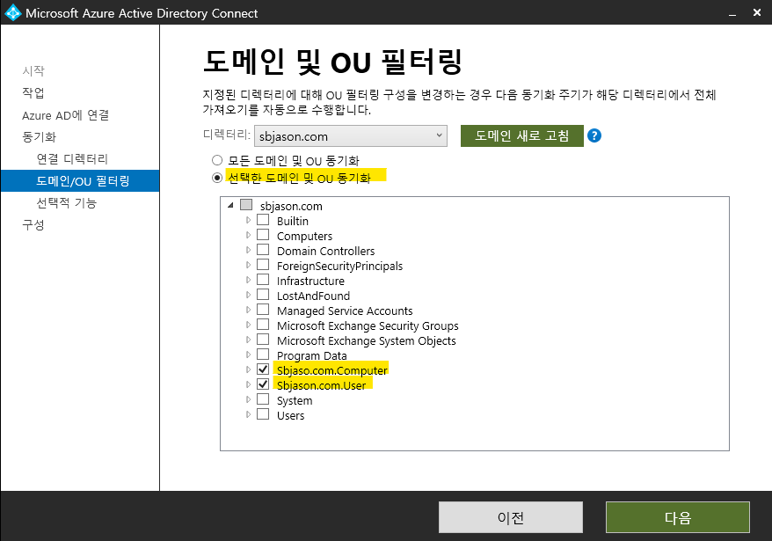Collapse the sbjason.com root tree node
Image resolution: width=772 pixels, height=541 pixels.
(x=230, y=205)
